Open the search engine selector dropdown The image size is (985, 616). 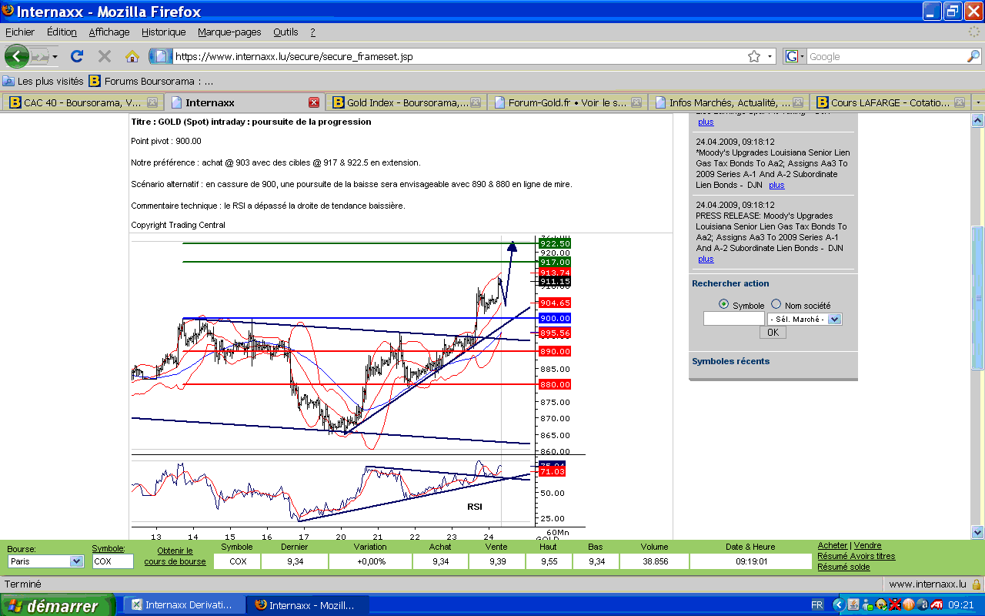click(x=795, y=56)
